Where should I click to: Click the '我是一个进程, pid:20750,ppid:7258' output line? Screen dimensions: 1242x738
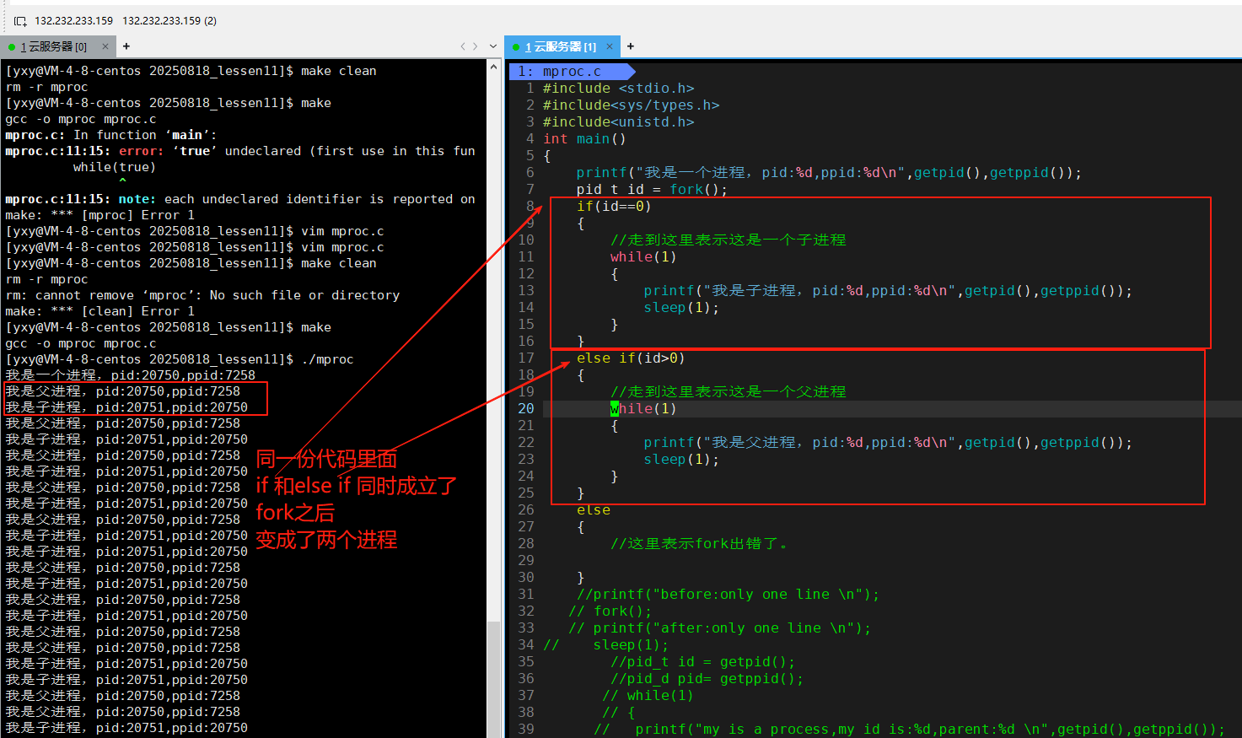tap(130, 375)
